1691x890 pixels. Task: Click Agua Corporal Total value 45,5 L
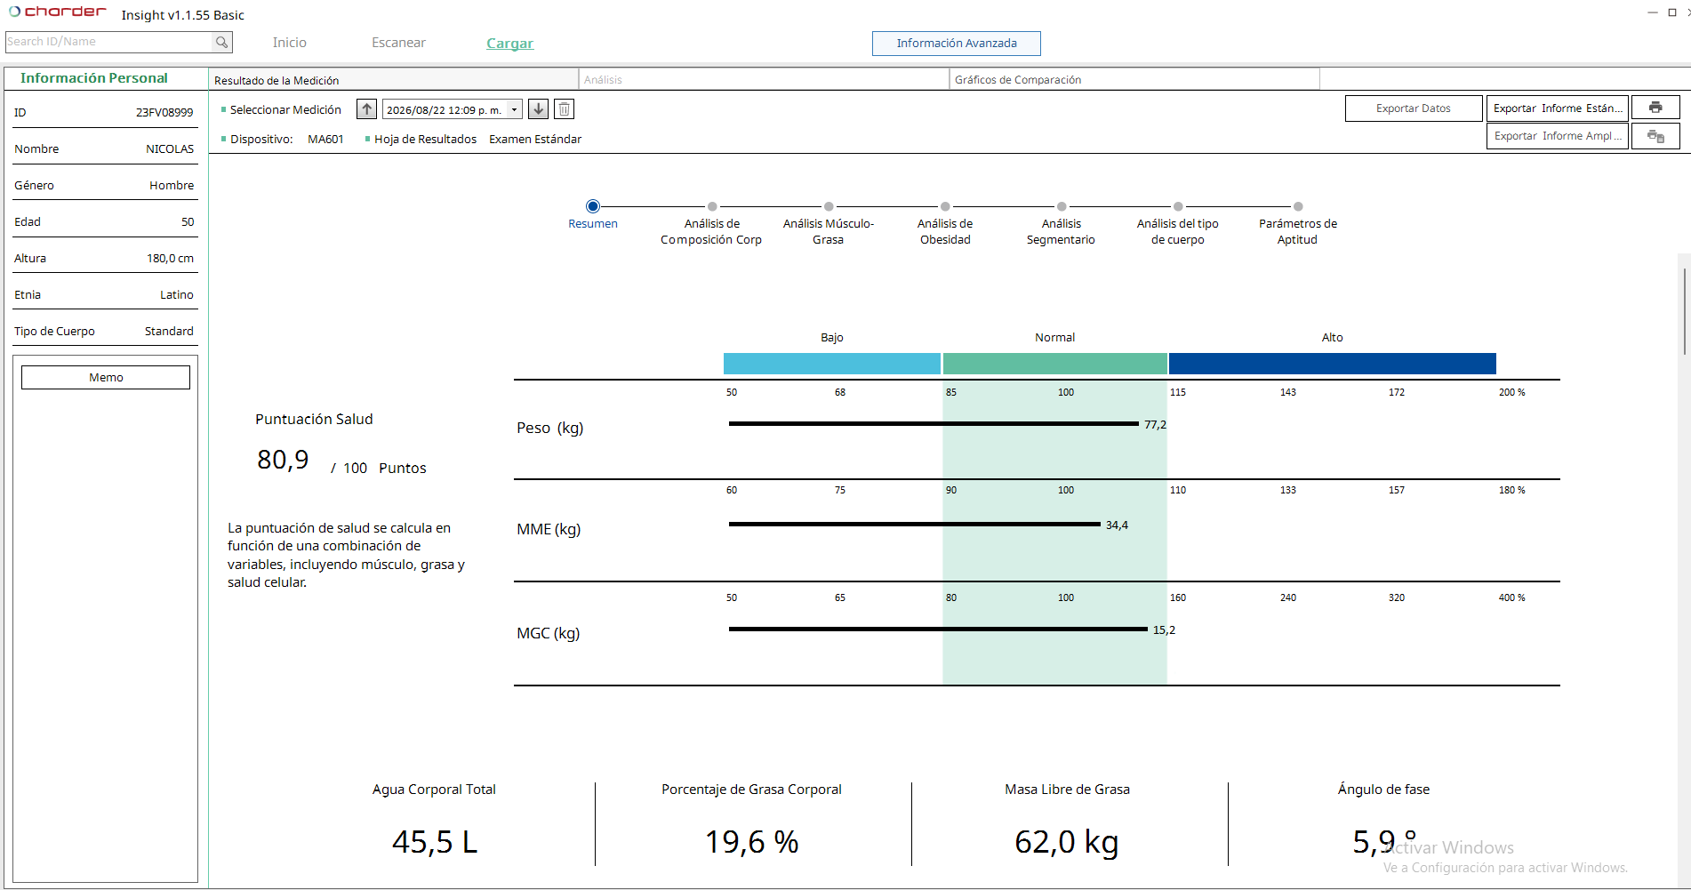tap(435, 842)
